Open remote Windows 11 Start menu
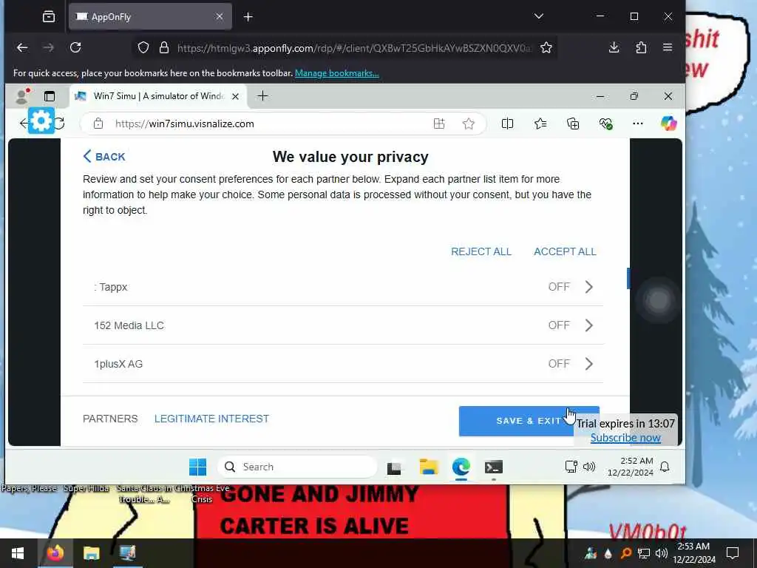Image resolution: width=757 pixels, height=568 pixels. tap(197, 467)
